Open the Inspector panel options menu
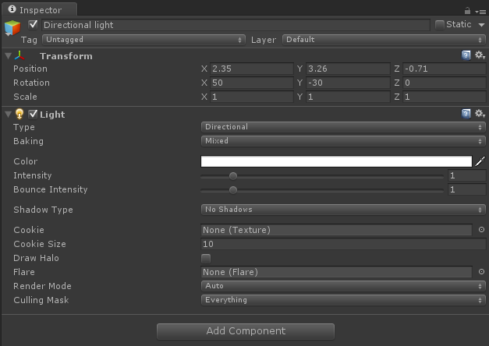The height and width of the screenshot is (346, 489). [x=480, y=12]
